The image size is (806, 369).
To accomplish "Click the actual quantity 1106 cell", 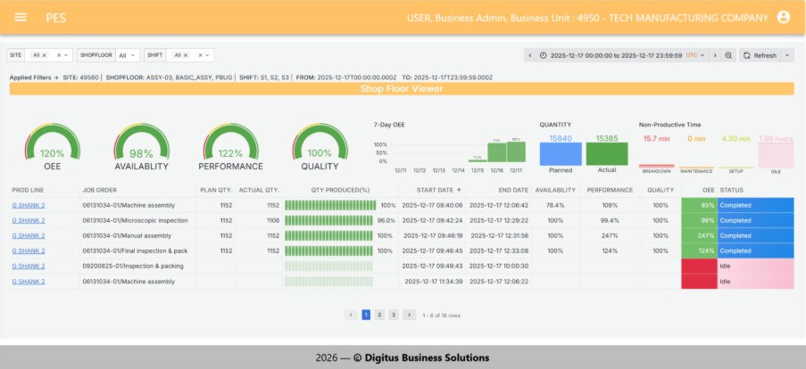I will pyautogui.click(x=259, y=221).
